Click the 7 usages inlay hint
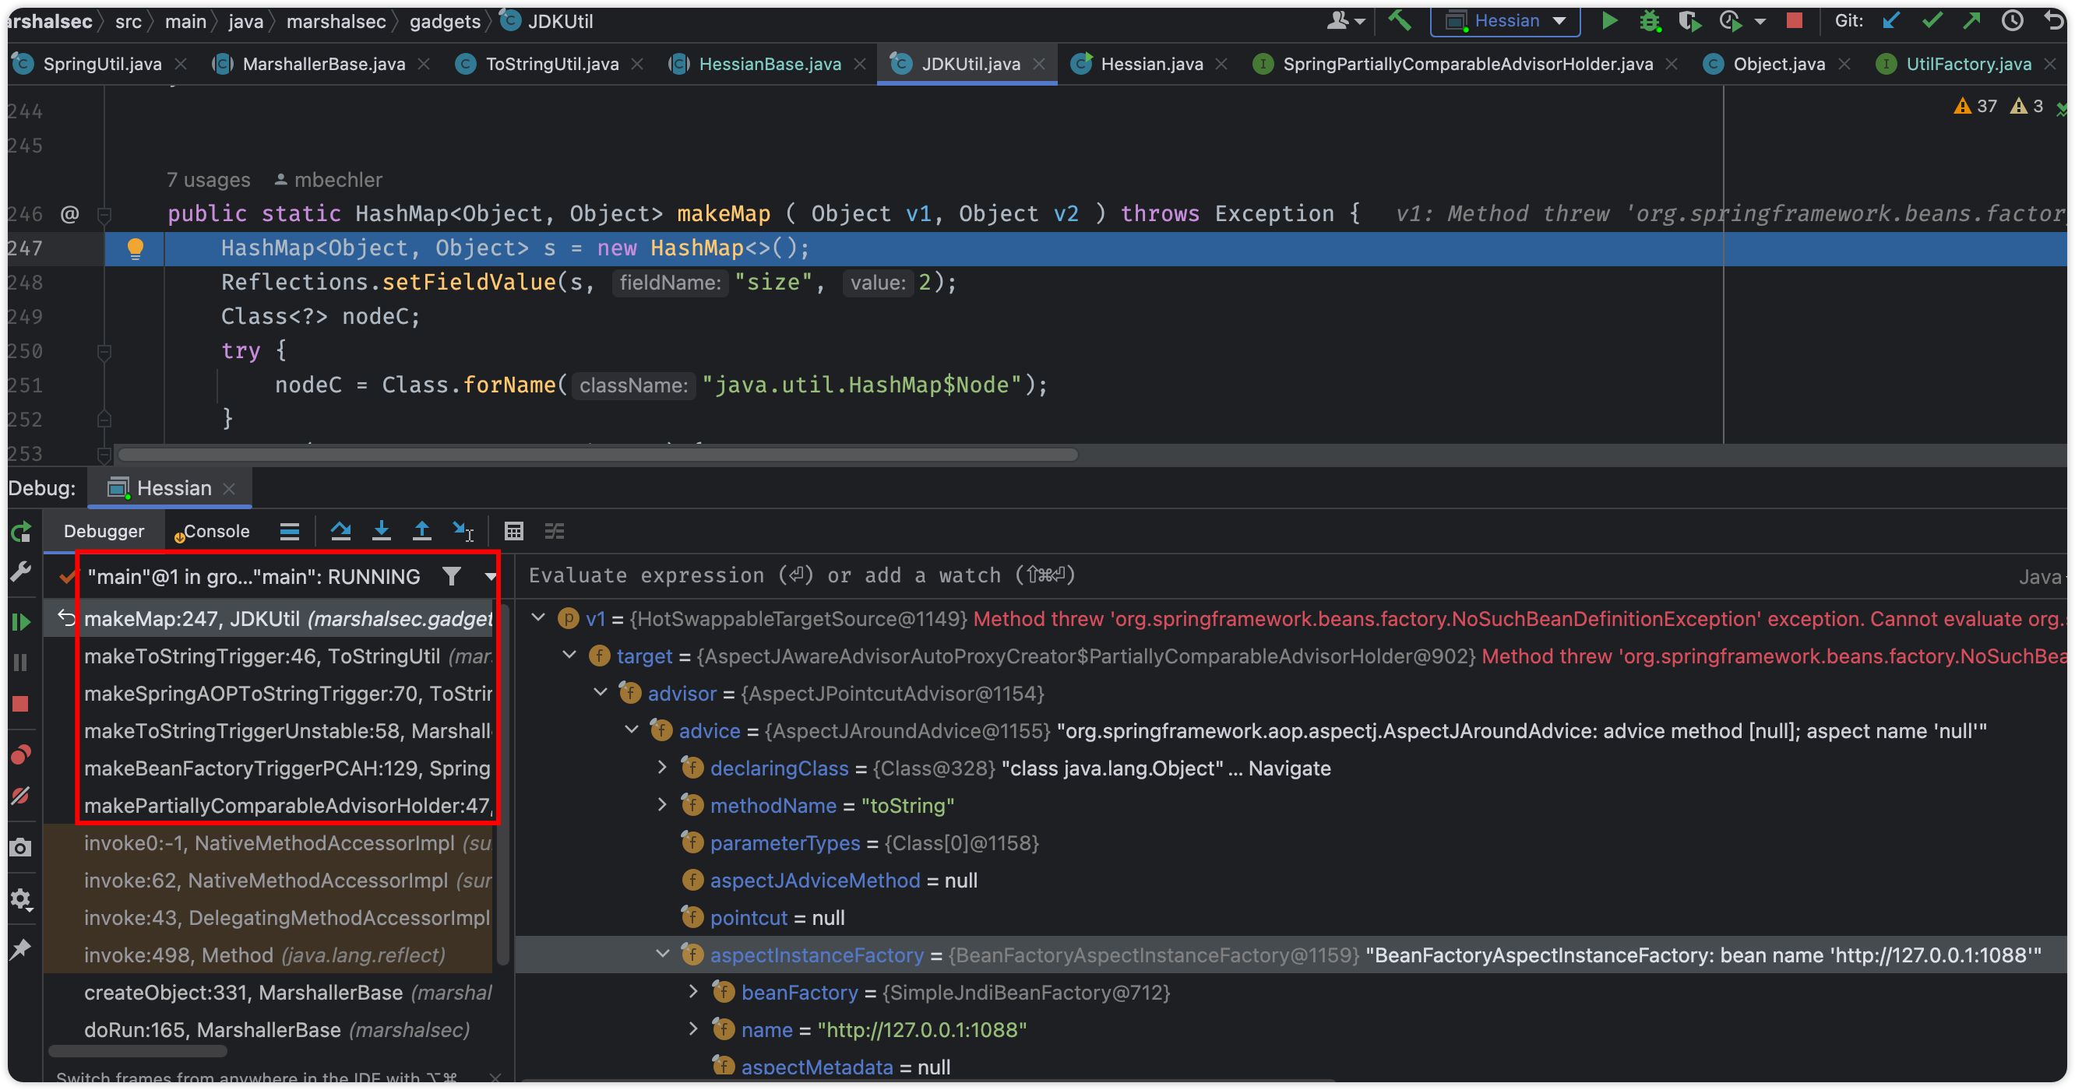This screenshot has width=2075, height=1090. (x=208, y=179)
